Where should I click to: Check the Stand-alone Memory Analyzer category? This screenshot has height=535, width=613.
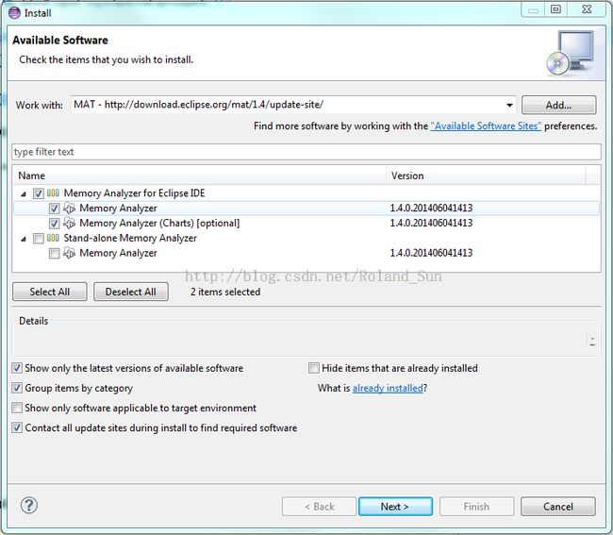coord(38,238)
